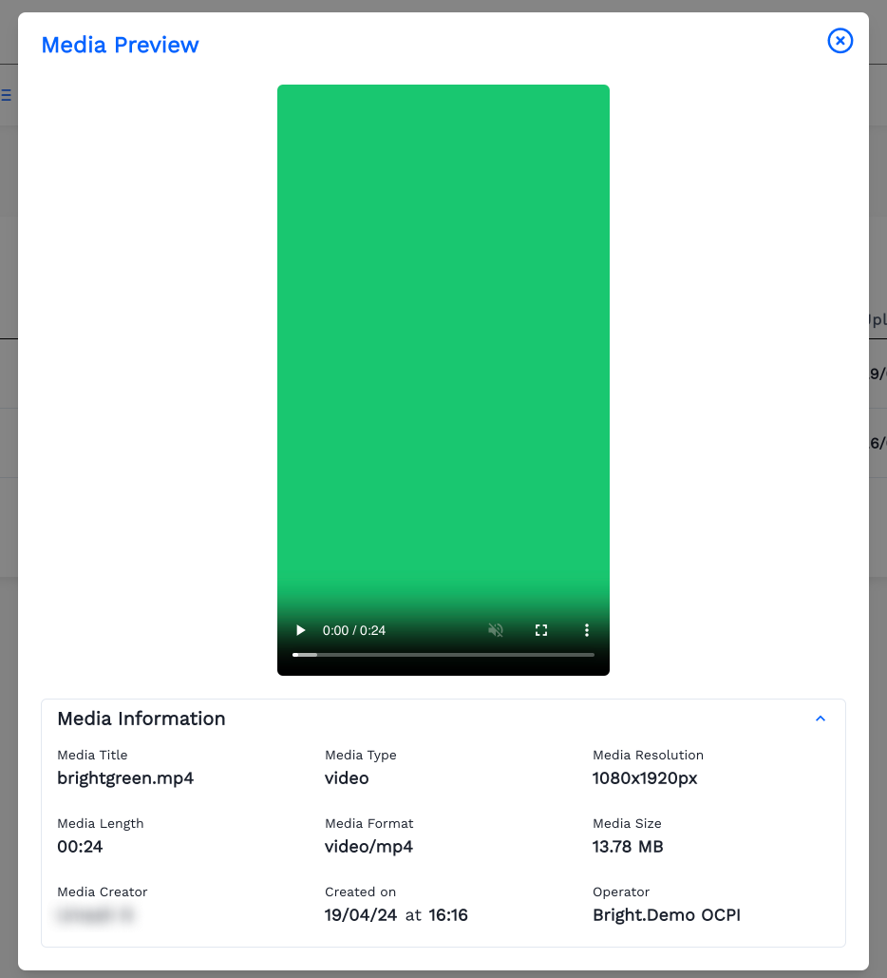This screenshot has height=978, width=887.
Task: Click the 19/04/24 creation date
Action: point(360,915)
